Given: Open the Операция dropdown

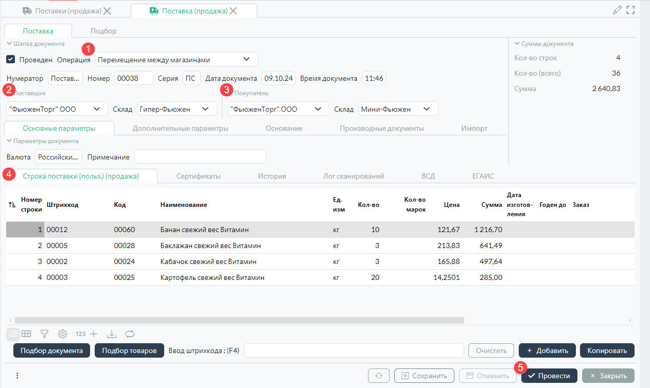Looking at the screenshot, I should pos(177,59).
